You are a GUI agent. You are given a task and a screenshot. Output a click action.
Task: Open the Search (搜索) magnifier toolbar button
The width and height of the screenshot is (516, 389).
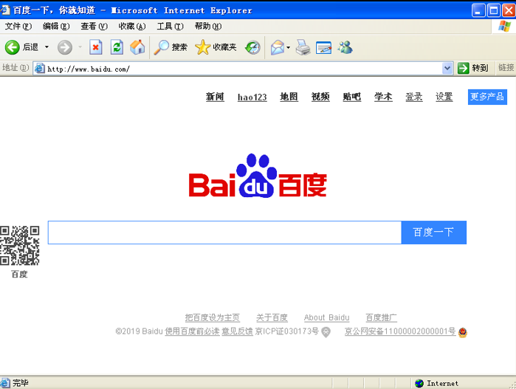tap(171, 47)
